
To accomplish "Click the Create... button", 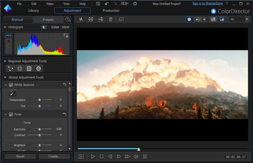I will [x=54, y=157].
